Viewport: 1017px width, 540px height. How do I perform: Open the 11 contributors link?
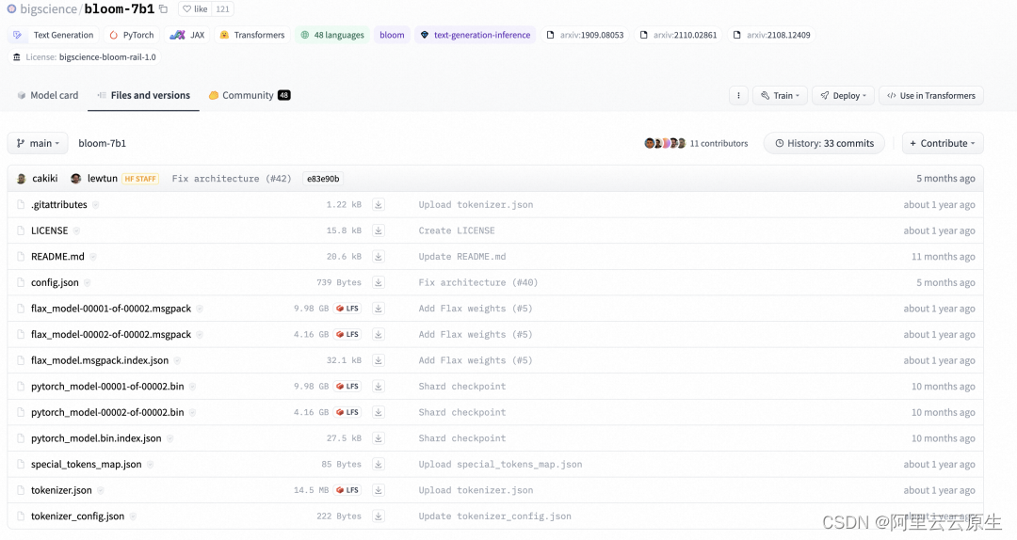coord(718,143)
